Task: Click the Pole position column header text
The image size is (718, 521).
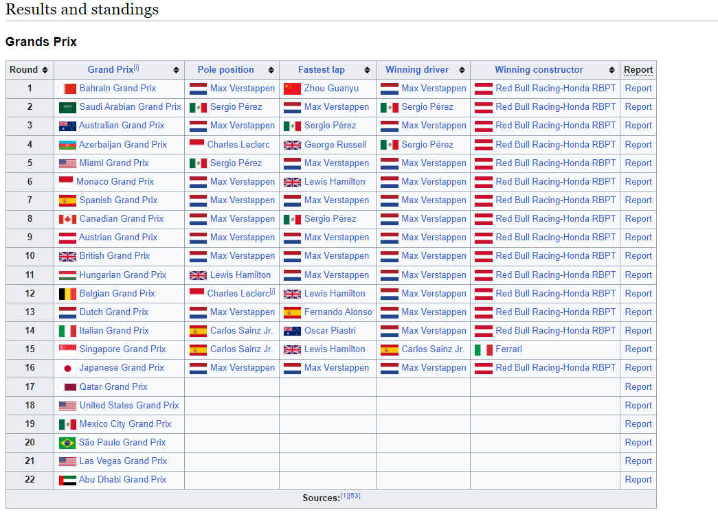Action: point(226,69)
